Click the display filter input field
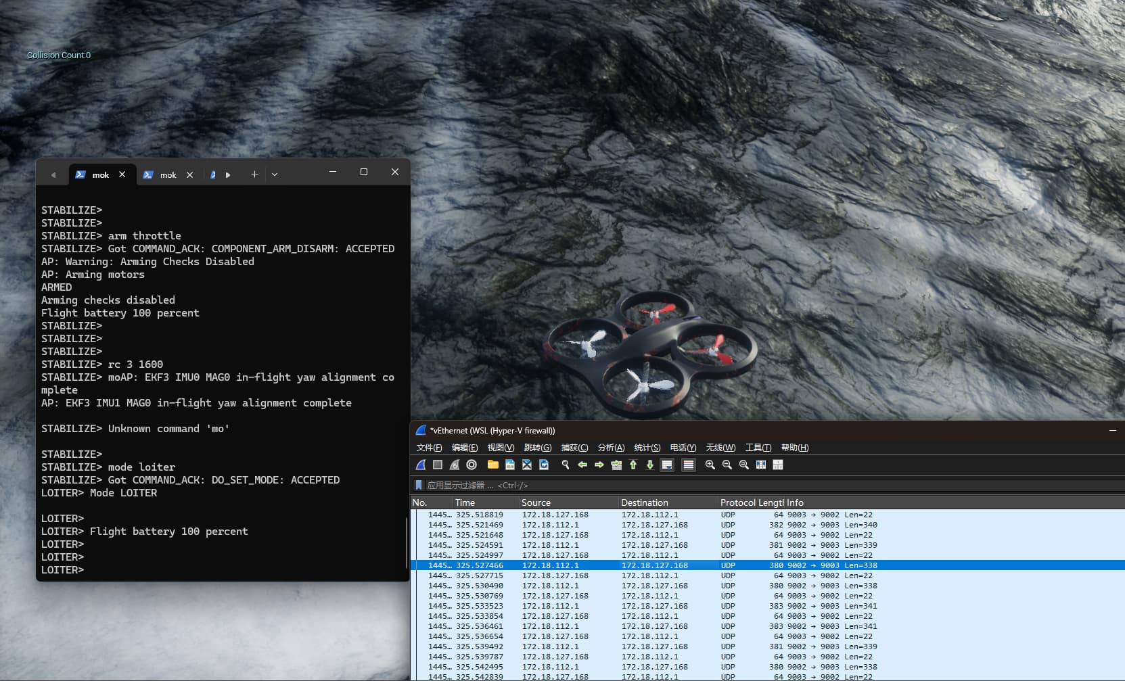This screenshot has width=1125, height=681. (x=541, y=485)
